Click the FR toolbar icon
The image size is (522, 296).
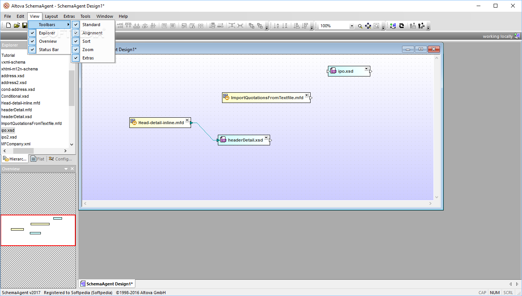(x=164, y=26)
